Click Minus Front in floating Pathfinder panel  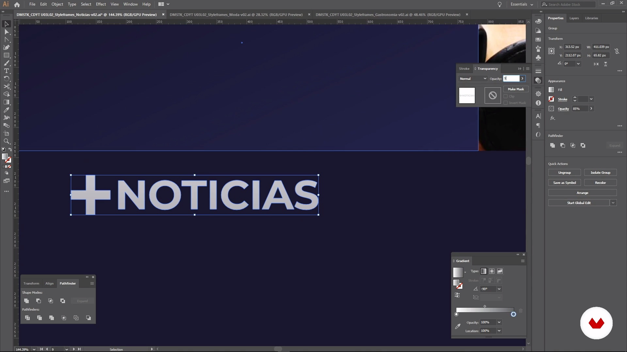click(x=39, y=301)
